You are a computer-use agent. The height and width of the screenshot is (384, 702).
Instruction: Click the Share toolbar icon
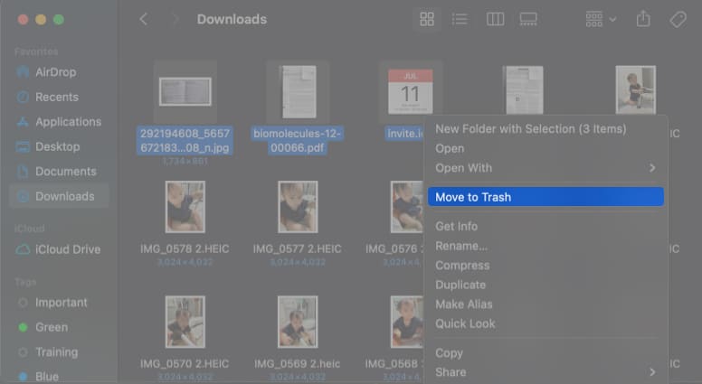[643, 19]
